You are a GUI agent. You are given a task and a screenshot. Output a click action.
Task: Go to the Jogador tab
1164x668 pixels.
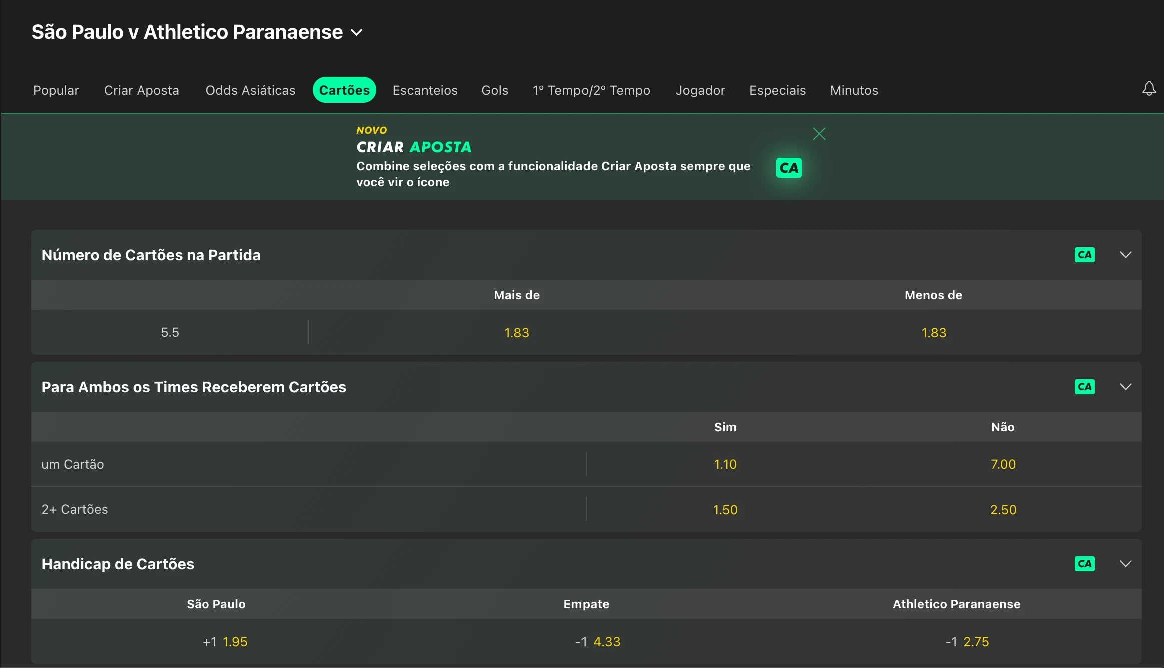tap(700, 90)
